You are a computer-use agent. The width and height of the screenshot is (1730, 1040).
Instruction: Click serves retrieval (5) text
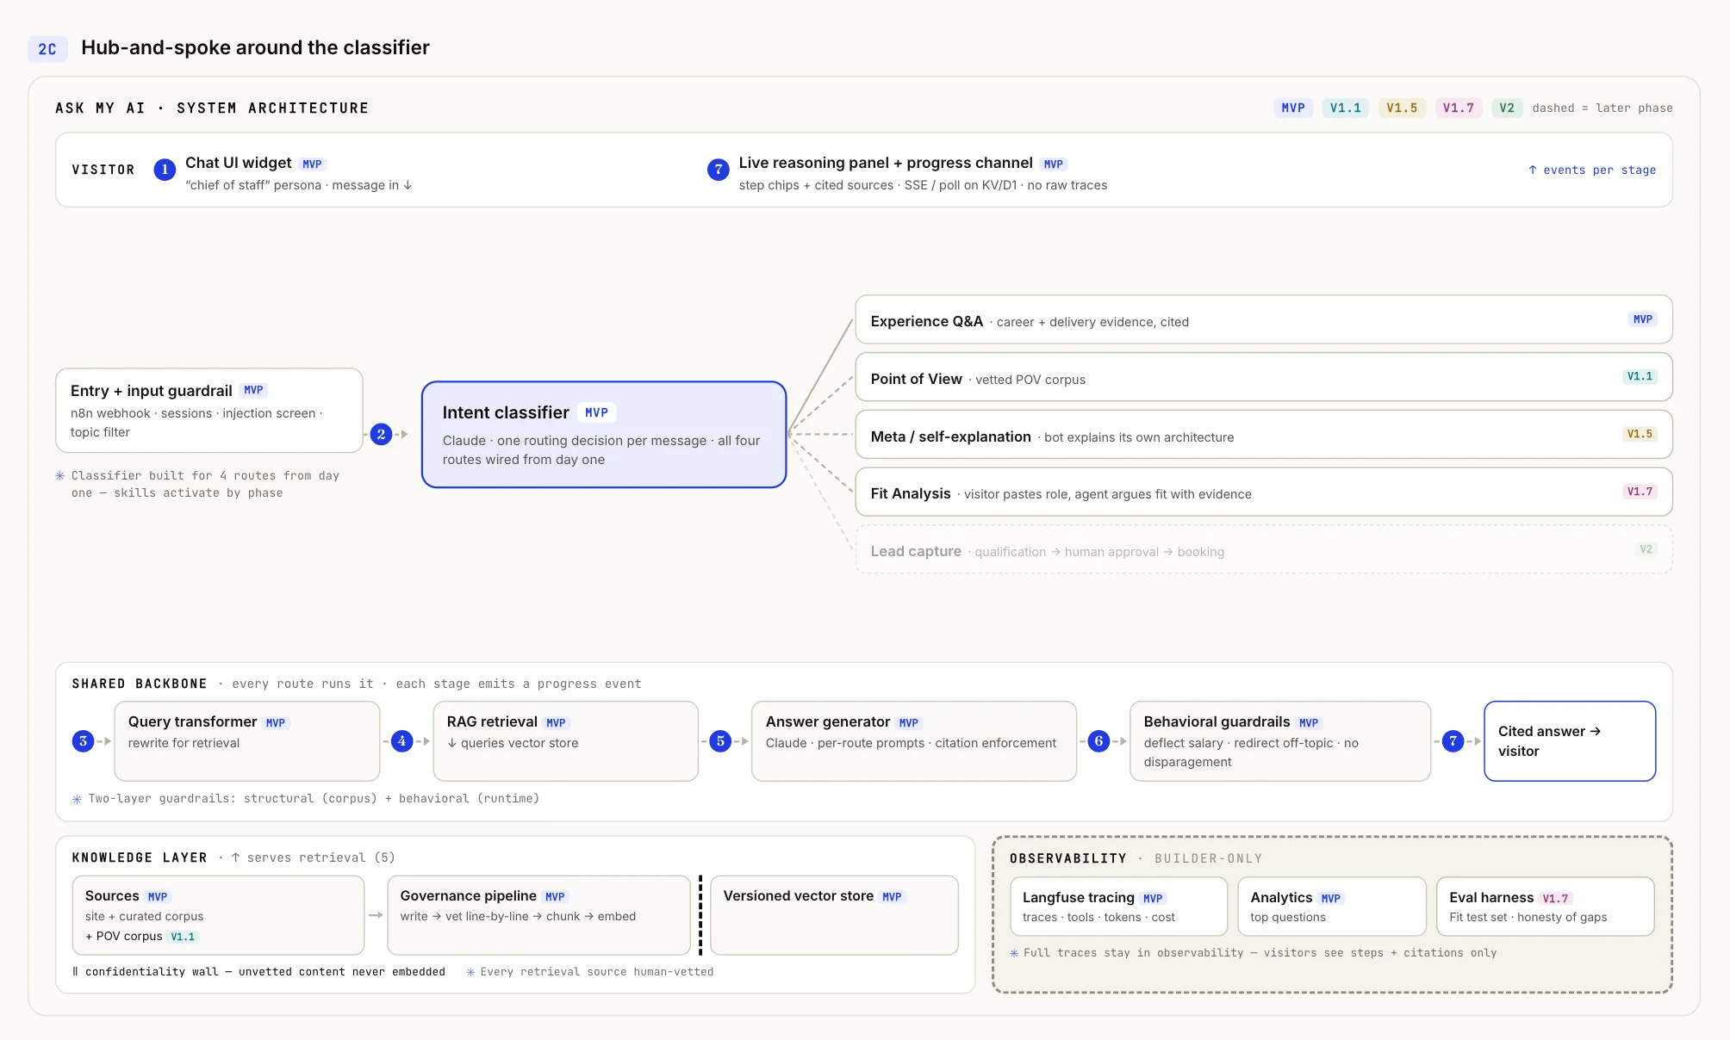click(313, 858)
